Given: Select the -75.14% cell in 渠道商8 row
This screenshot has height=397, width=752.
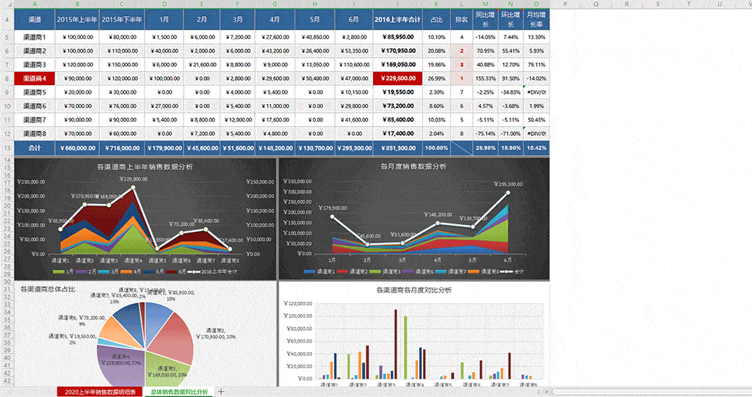Looking at the screenshot, I should coord(485,134).
